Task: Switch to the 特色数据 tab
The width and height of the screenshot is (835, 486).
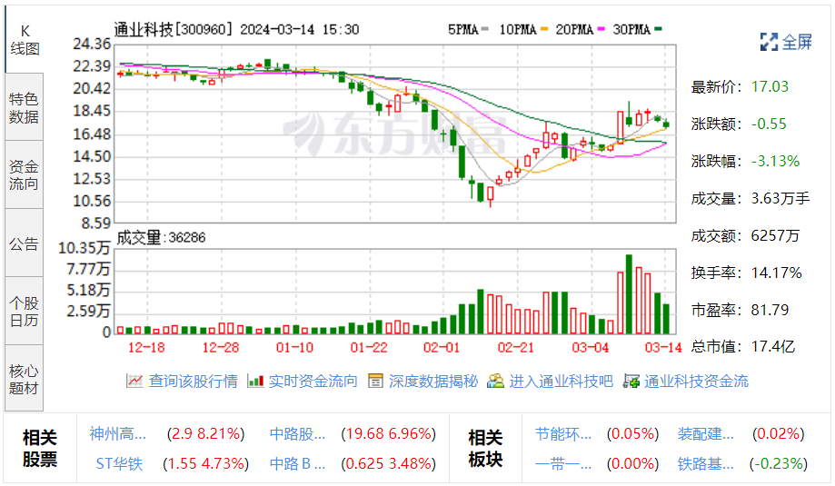Action: (x=24, y=107)
